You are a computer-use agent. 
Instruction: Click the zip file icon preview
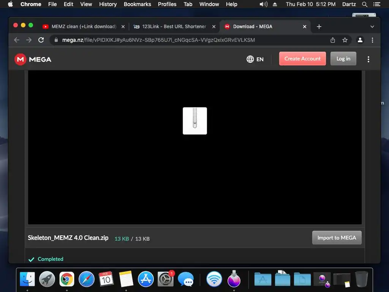pos(195,121)
